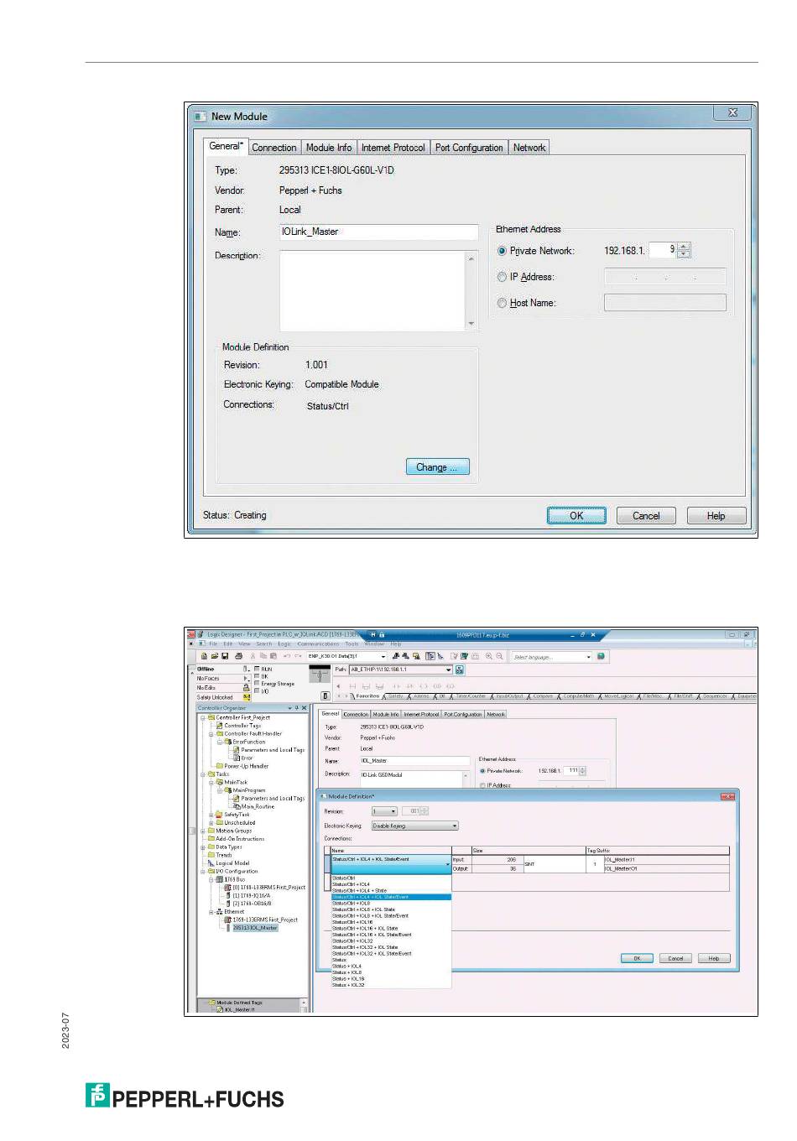Click the Undo arrow in Logix Designer toolbar
The height and width of the screenshot is (1141, 797).
[x=287, y=656]
